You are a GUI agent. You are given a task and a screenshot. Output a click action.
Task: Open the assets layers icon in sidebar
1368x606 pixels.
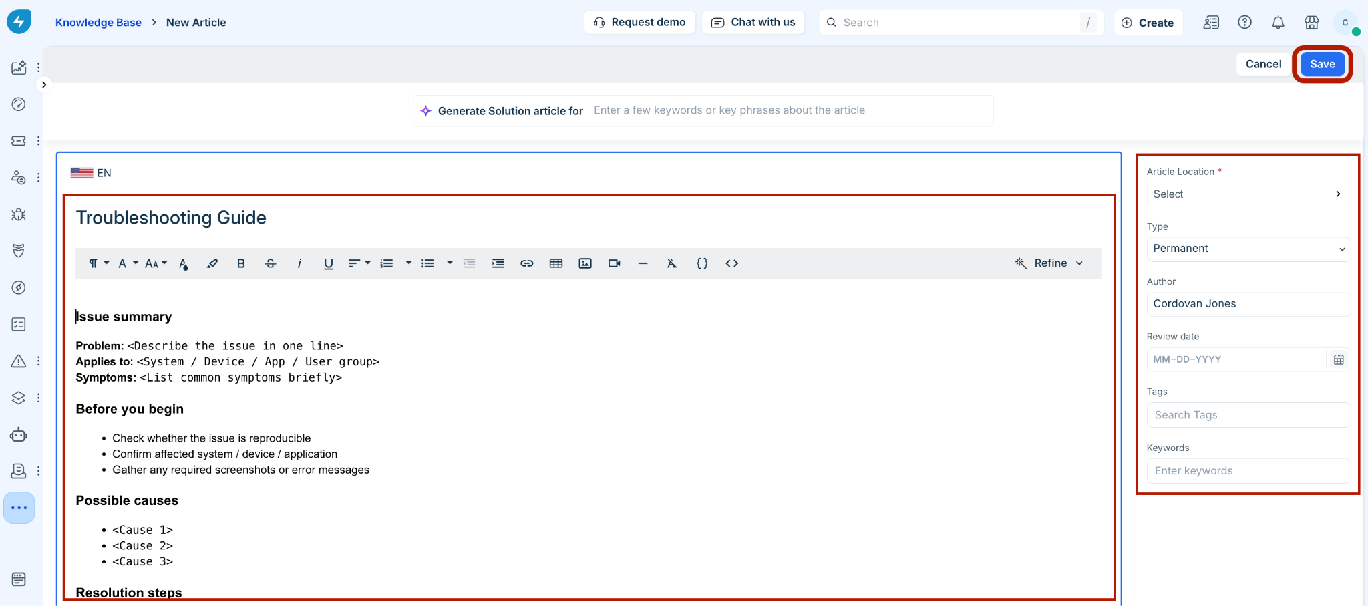(x=19, y=398)
